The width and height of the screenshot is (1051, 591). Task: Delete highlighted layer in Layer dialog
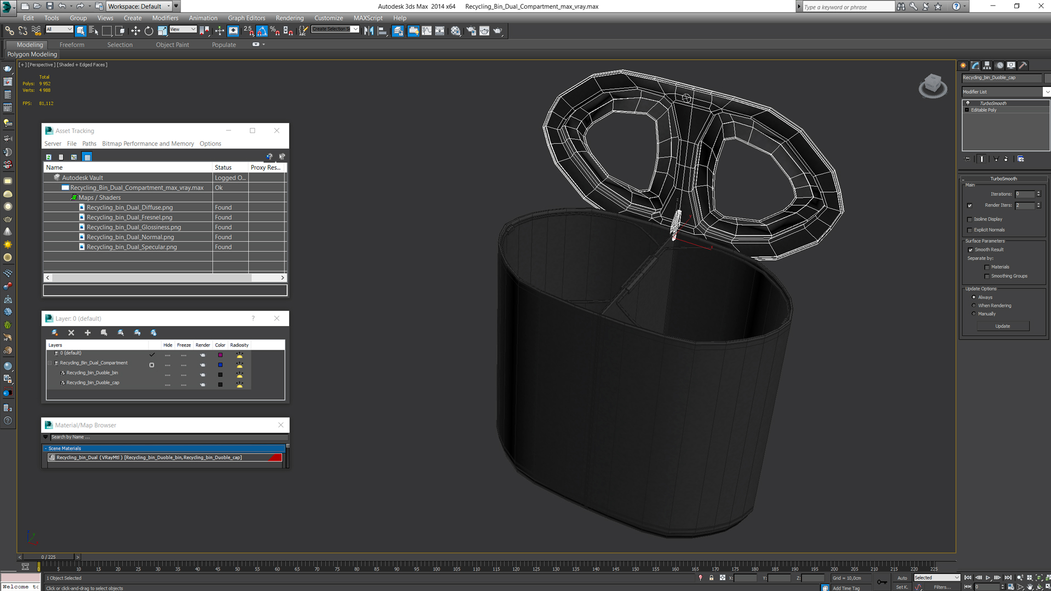pyautogui.click(x=71, y=333)
